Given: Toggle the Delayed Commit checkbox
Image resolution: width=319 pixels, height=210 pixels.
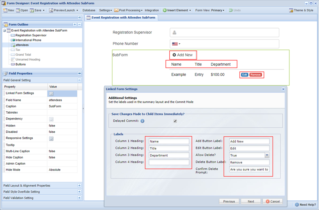Looking at the screenshot, I should pyautogui.click(x=175, y=121).
